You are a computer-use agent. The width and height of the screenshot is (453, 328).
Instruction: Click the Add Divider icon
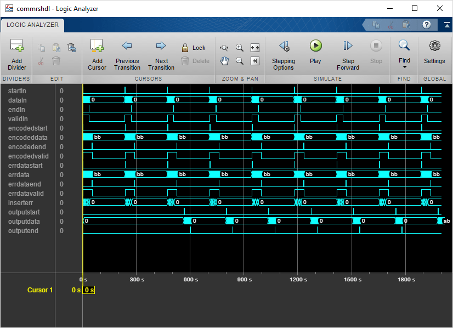coord(16,47)
